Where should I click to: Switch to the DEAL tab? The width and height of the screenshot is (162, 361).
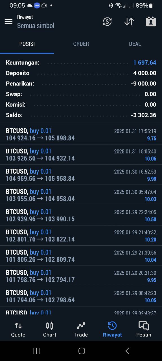pos(135,44)
